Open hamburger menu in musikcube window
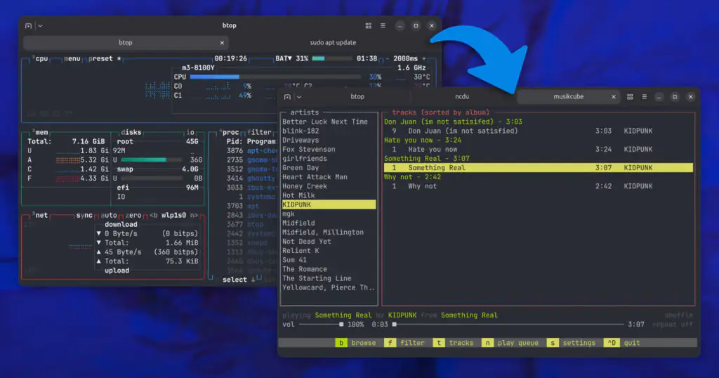719x378 pixels. [644, 96]
